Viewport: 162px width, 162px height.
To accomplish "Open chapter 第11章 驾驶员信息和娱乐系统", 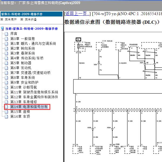I will click(x=34, y=92).
